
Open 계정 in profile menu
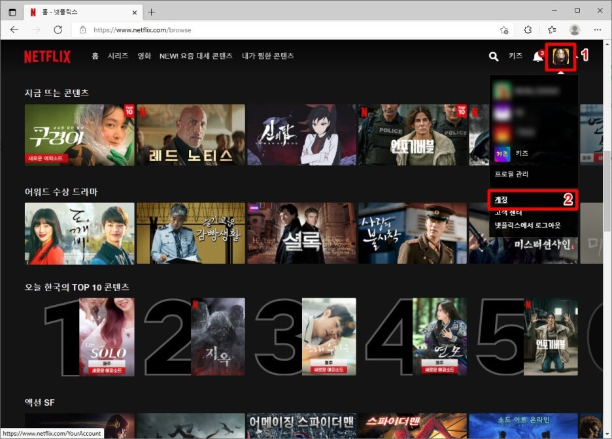(x=501, y=200)
